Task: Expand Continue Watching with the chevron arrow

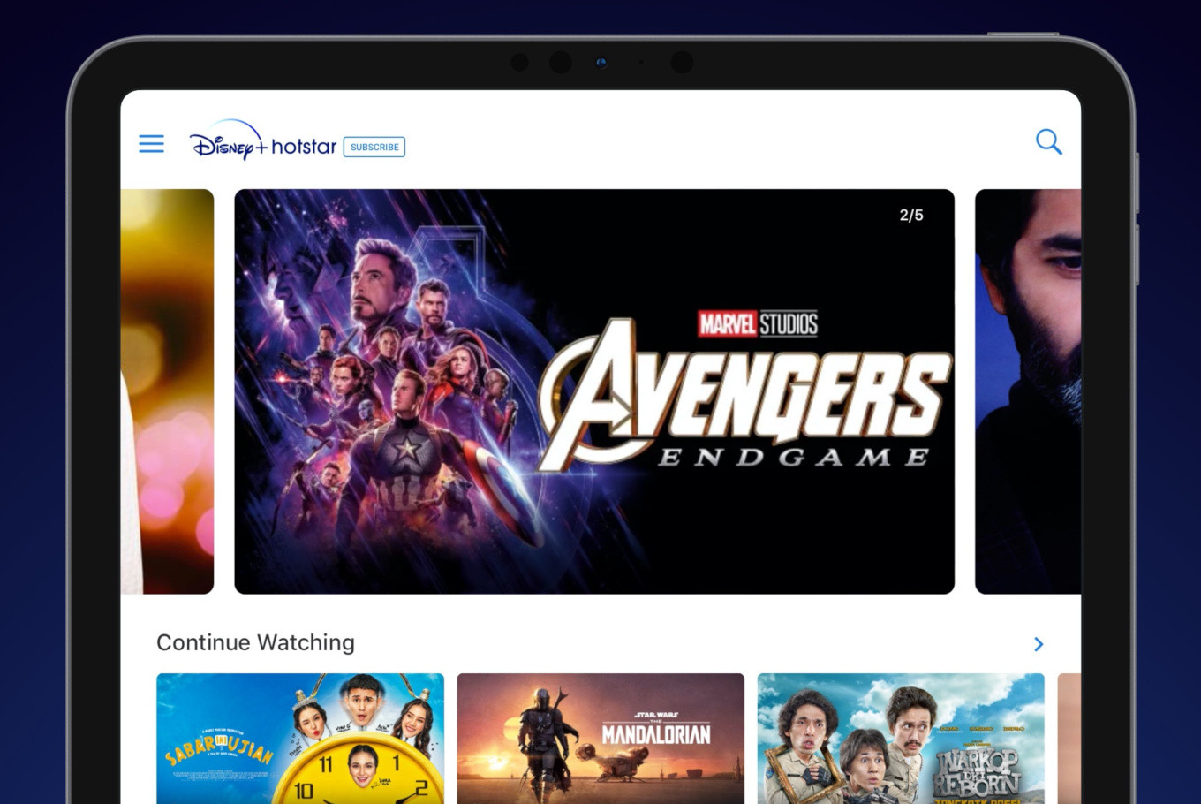Action: [1039, 644]
